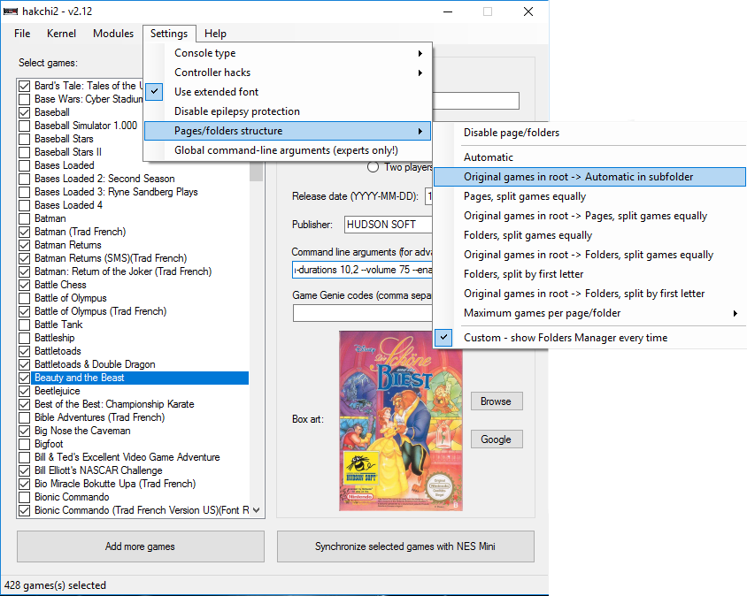
Task: Uncheck the Battle Chess checkbox
Action: tap(24, 285)
